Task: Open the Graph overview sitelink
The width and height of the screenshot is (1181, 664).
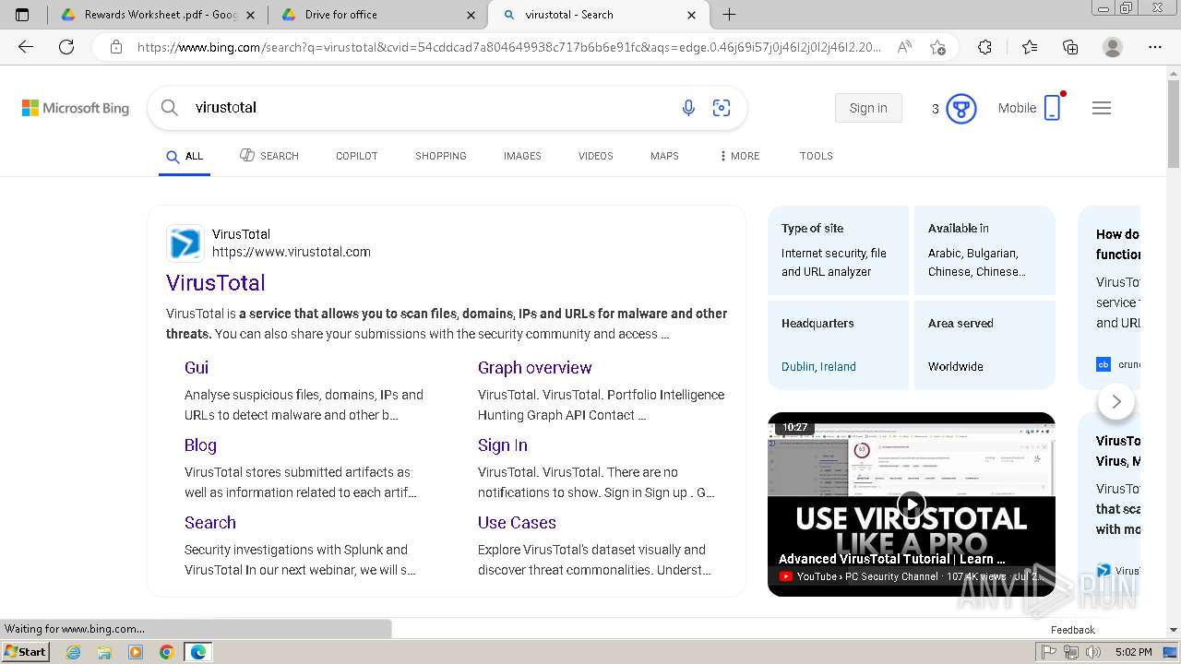Action: tap(535, 367)
